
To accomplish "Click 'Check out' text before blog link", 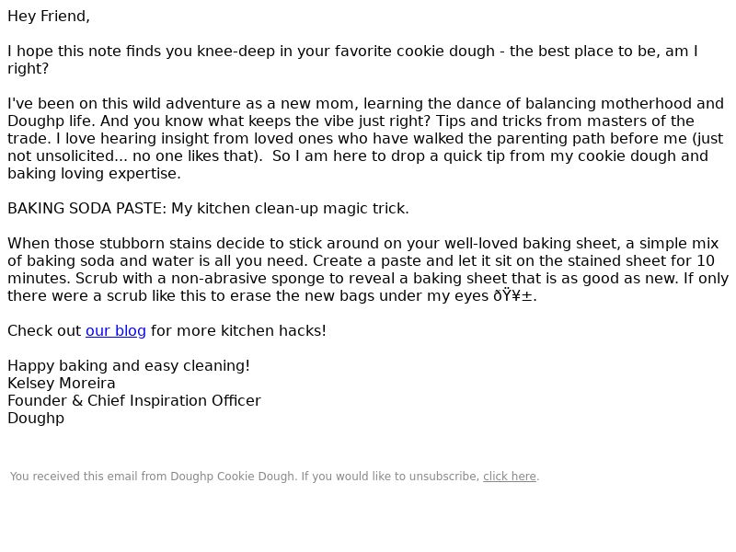I will click(44, 331).
